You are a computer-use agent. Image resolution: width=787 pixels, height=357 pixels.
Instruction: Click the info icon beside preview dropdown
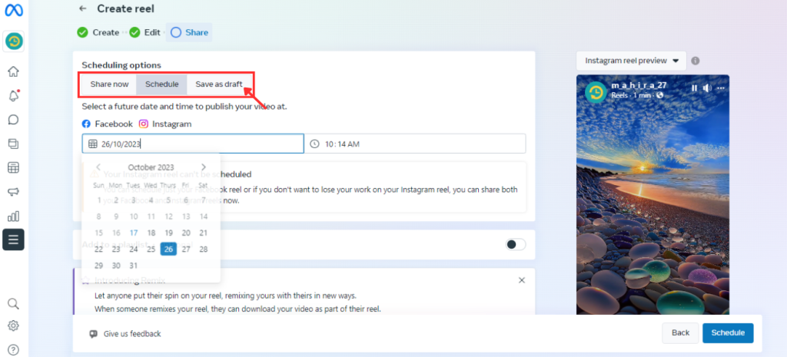(x=695, y=61)
